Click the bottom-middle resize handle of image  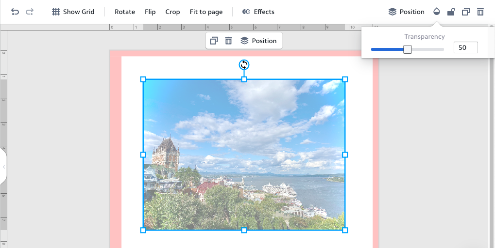[244, 231]
